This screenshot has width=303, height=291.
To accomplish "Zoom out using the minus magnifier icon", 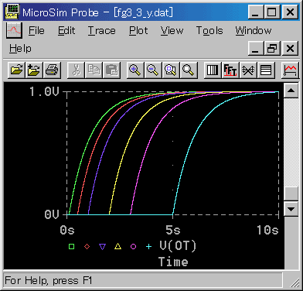I will point(153,70).
